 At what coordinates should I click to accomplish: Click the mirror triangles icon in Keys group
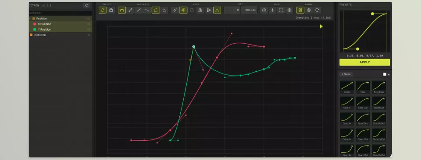[200, 10]
